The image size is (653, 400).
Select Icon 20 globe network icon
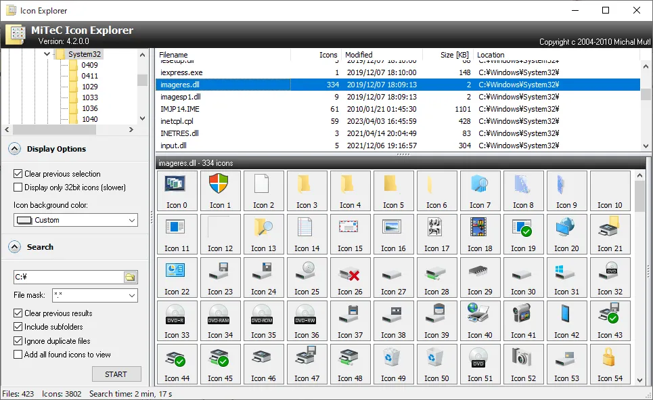[x=567, y=234]
